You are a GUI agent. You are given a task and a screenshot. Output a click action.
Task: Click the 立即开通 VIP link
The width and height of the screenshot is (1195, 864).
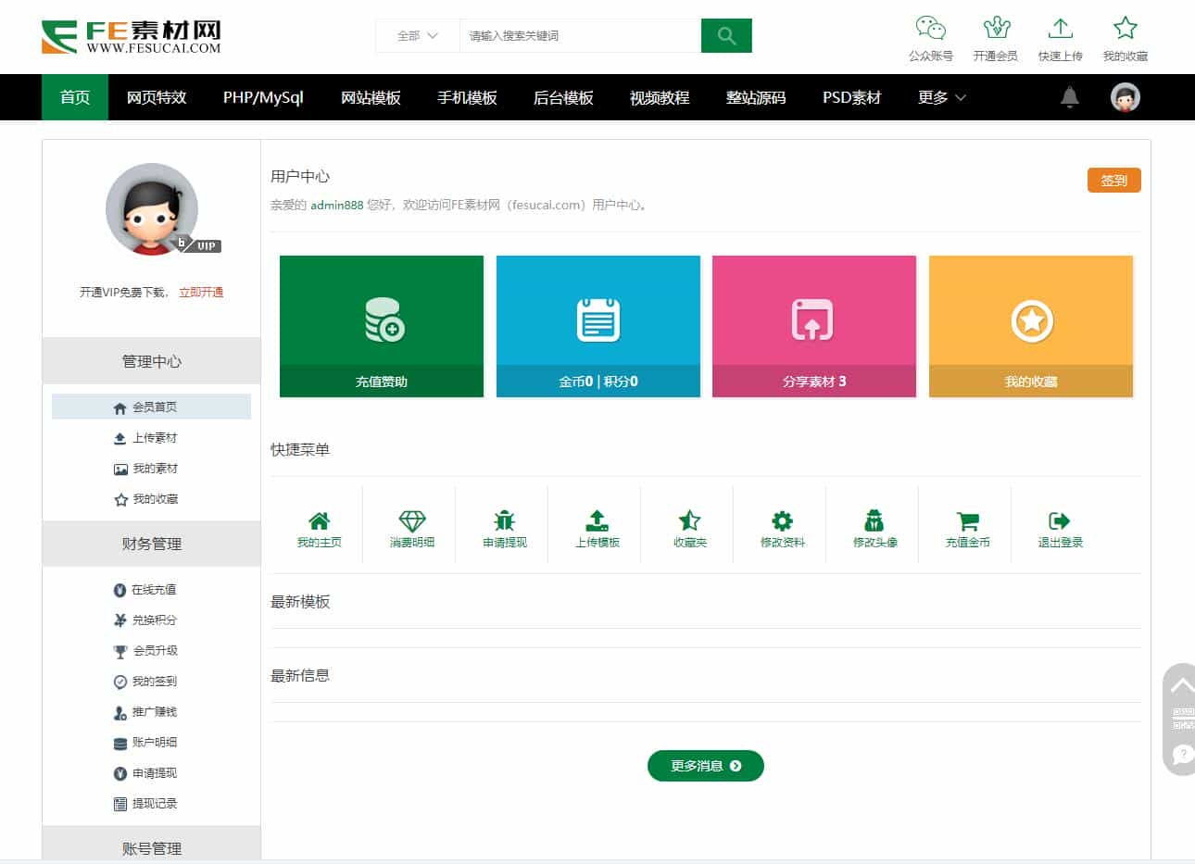(201, 292)
